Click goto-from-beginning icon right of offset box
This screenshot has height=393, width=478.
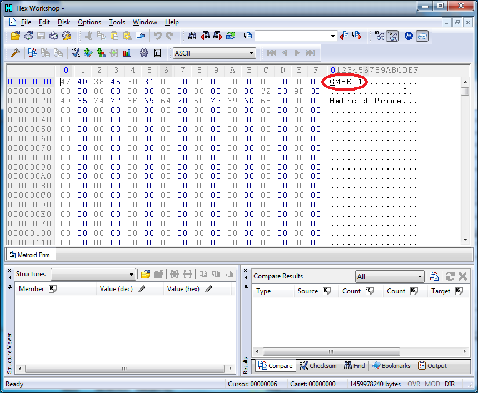[x=344, y=36]
